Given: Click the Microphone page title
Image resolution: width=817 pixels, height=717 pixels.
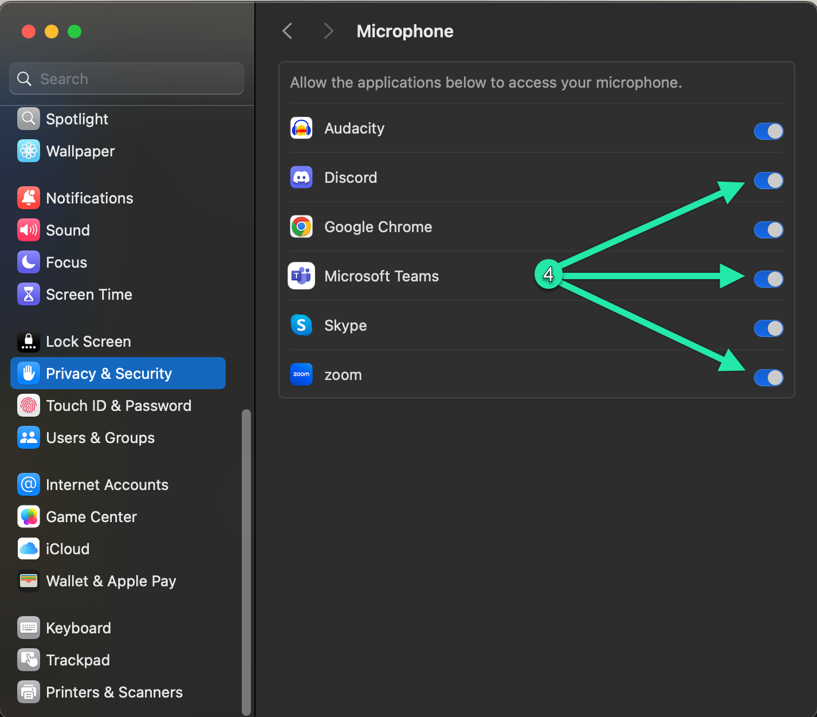Looking at the screenshot, I should (405, 31).
